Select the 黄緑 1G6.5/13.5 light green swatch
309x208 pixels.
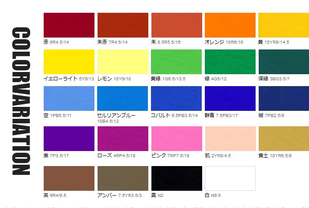(x=177, y=62)
